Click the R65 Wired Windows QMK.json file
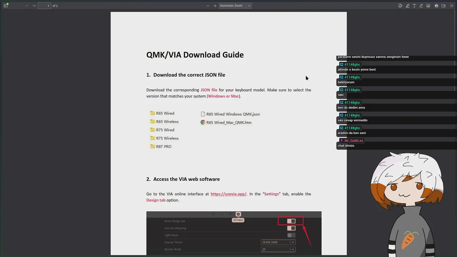Viewport: 457px width, 257px height. 230,114
